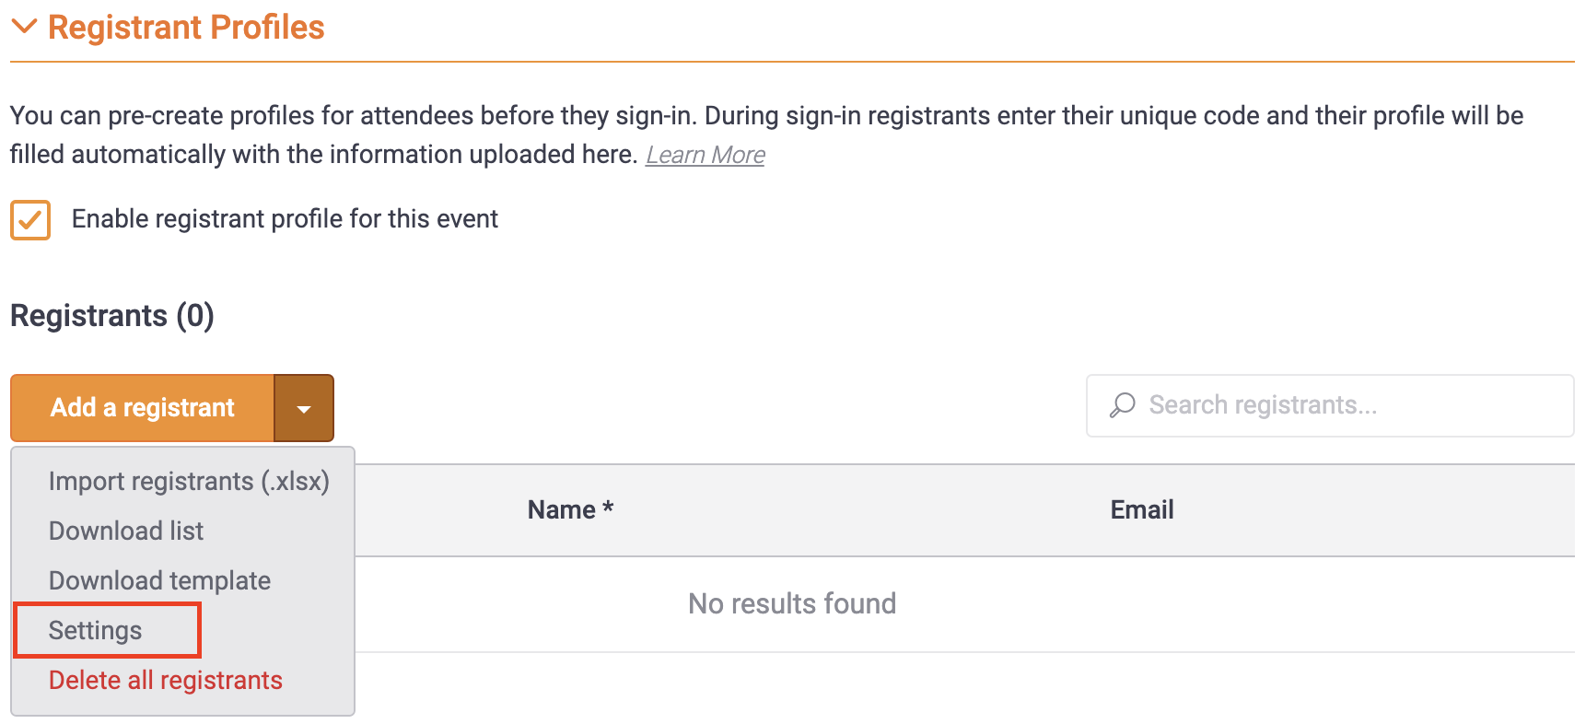Open the Learn More link
The image size is (1586, 724).
706,155
